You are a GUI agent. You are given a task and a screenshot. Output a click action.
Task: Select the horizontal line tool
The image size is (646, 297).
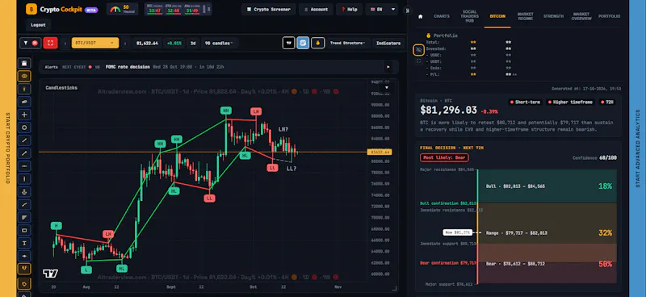24,166
